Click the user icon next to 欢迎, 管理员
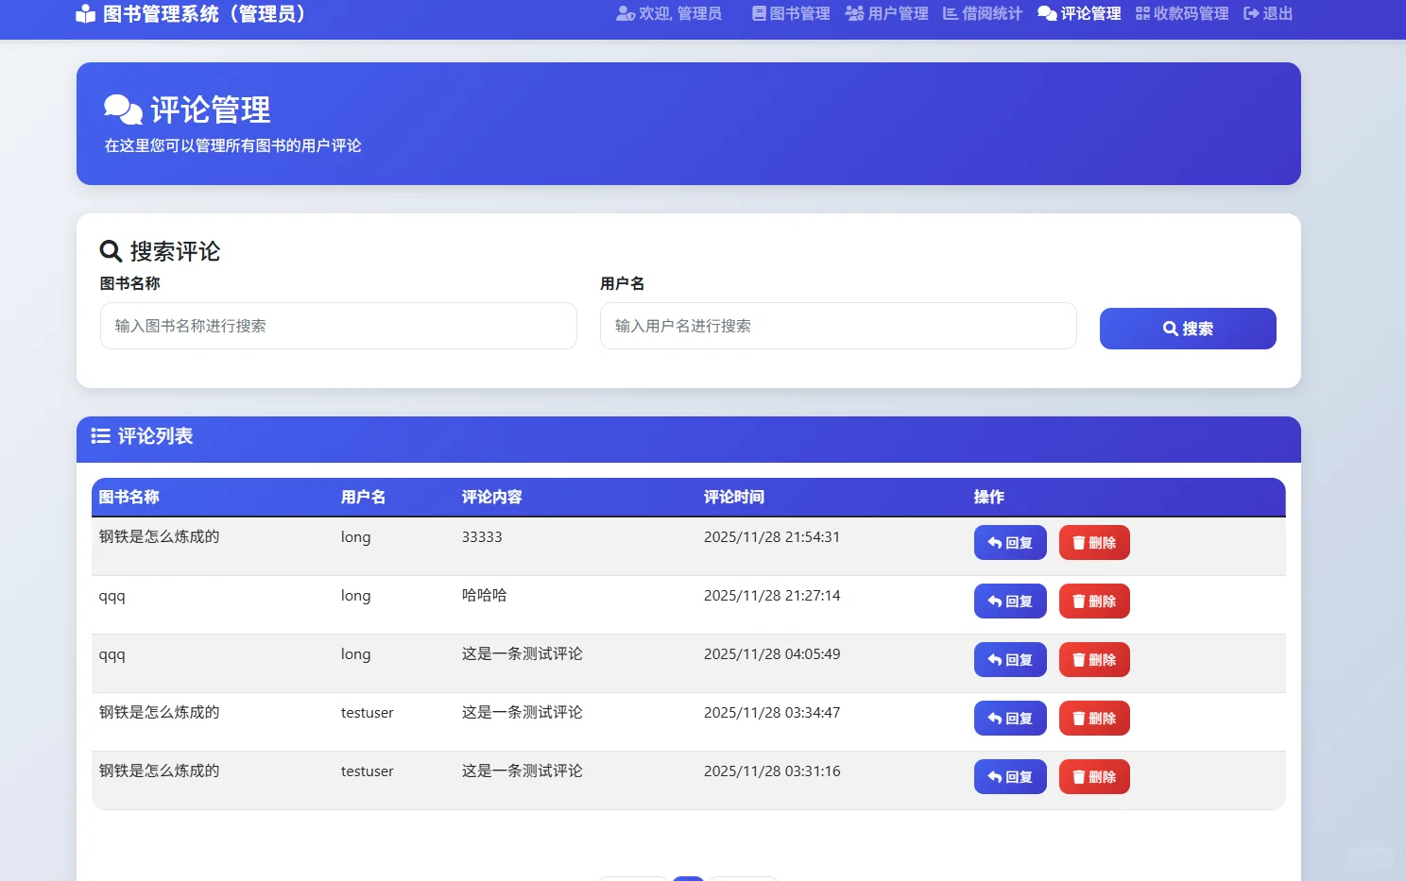The image size is (1406, 881). 625,13
